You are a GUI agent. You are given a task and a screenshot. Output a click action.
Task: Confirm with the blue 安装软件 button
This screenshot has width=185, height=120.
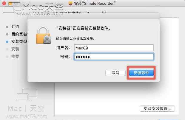coord(141,73)
